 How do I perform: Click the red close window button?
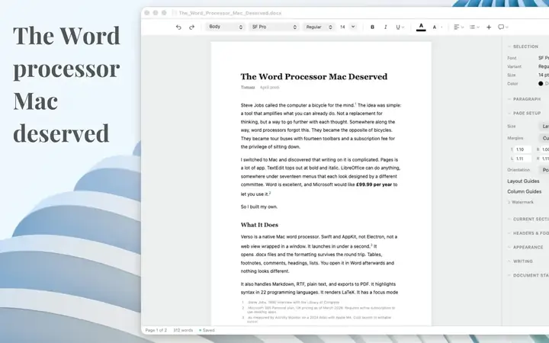[x=147, y=13]
